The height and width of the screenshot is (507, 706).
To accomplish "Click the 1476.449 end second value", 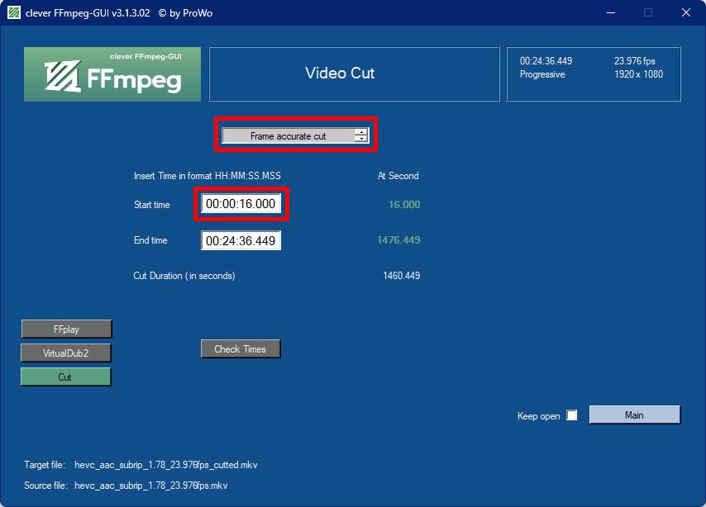I will [x=398, y=239].
